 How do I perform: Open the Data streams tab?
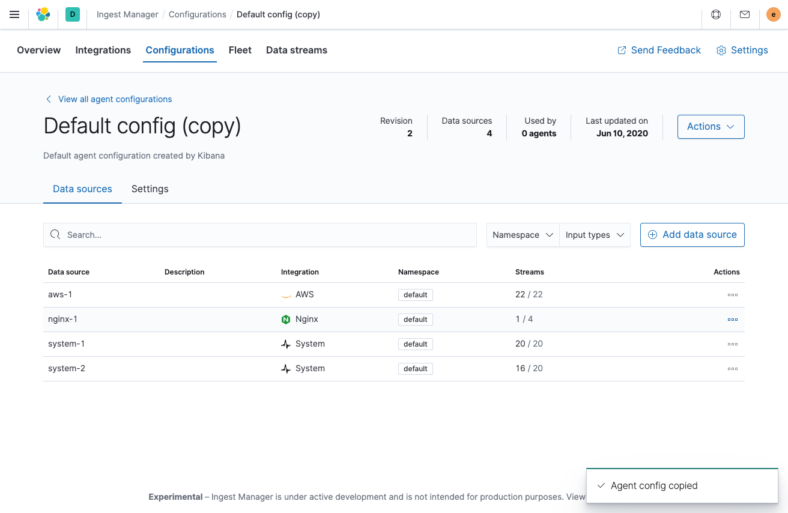click(x=297, y=50)
